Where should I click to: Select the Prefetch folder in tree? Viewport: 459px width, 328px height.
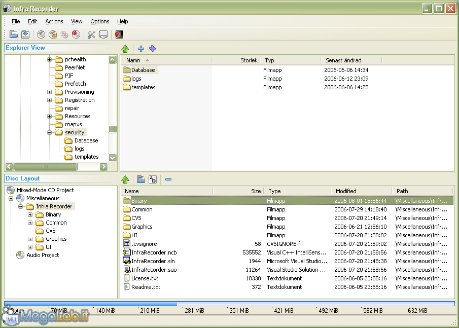[x=75, y=84]
